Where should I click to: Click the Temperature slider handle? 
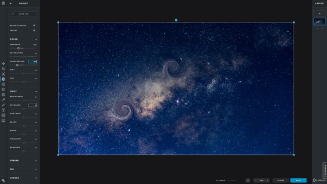[x=17, y=65]
